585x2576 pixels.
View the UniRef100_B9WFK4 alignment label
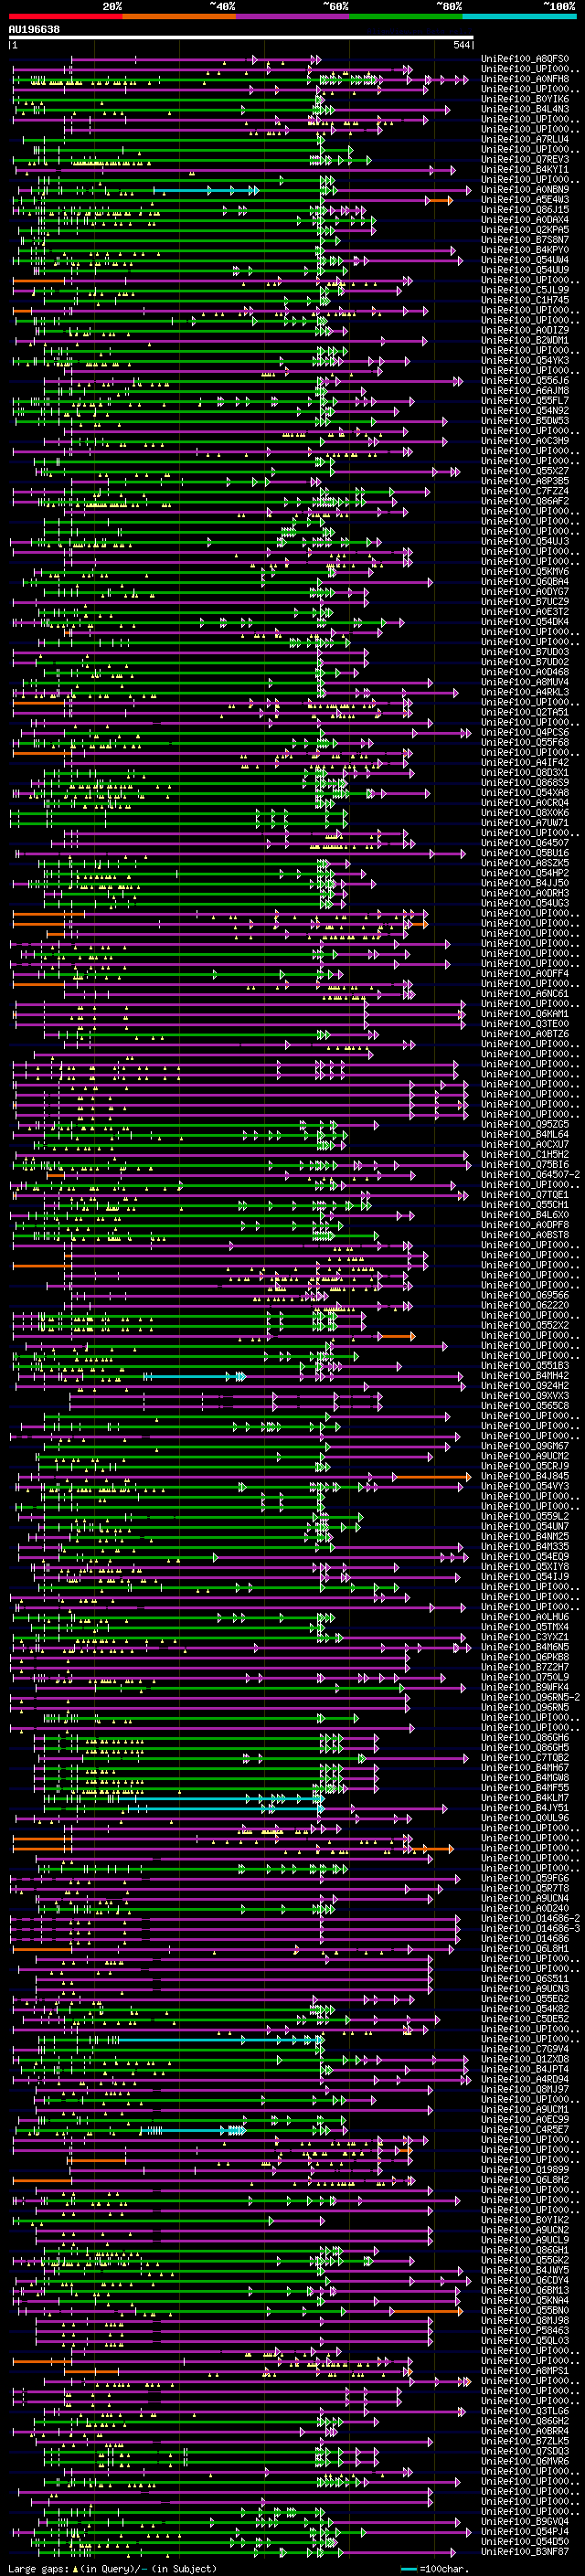tap(525, 1687)
